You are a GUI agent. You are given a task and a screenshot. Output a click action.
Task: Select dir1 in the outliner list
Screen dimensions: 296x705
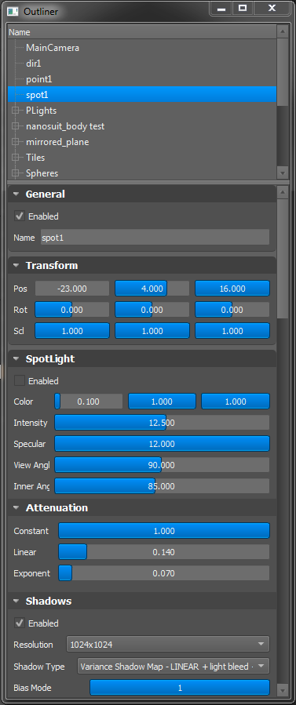point(33,64)
